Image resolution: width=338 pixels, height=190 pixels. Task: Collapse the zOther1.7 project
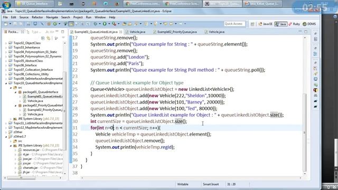click(6, 137)
